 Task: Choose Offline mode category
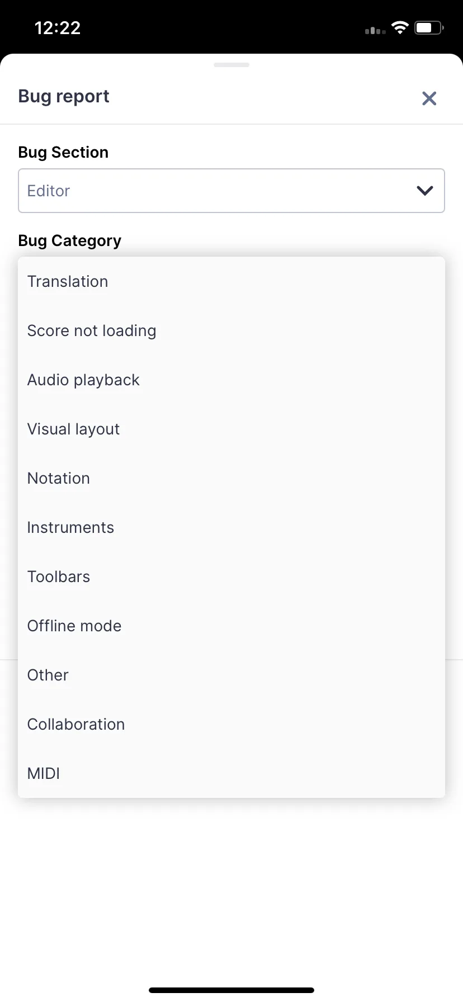click(x=74, y=626)
